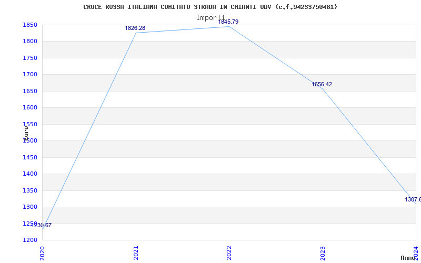Click the 1200 y-axis value

(29, 240)
